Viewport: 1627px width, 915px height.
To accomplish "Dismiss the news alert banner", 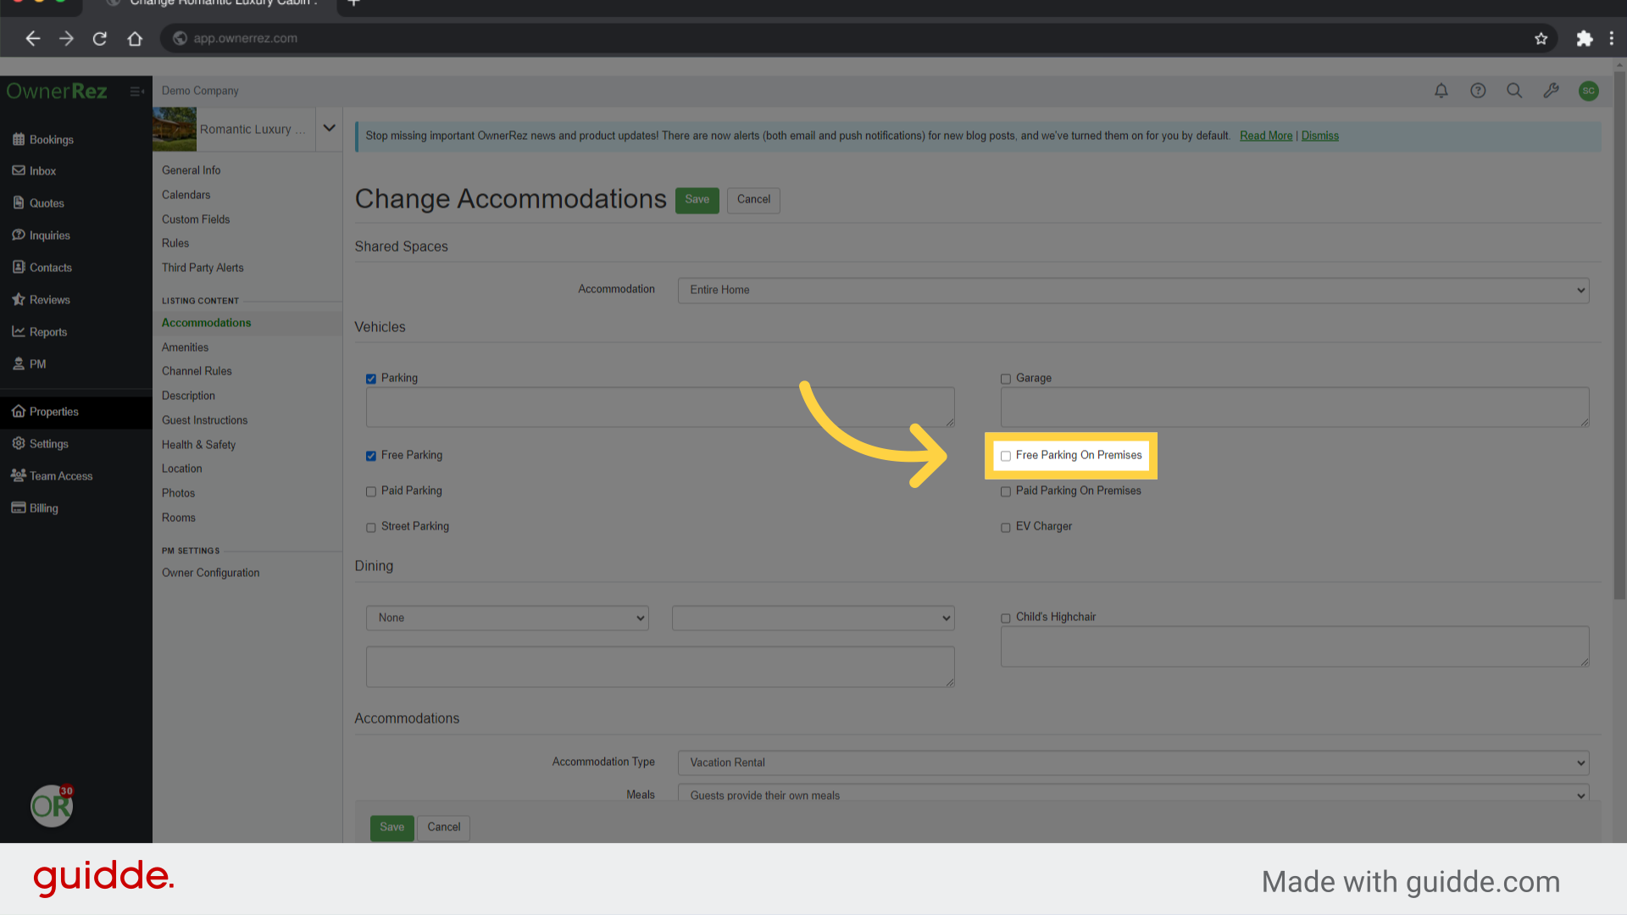I will click(x=1319, y=136).
